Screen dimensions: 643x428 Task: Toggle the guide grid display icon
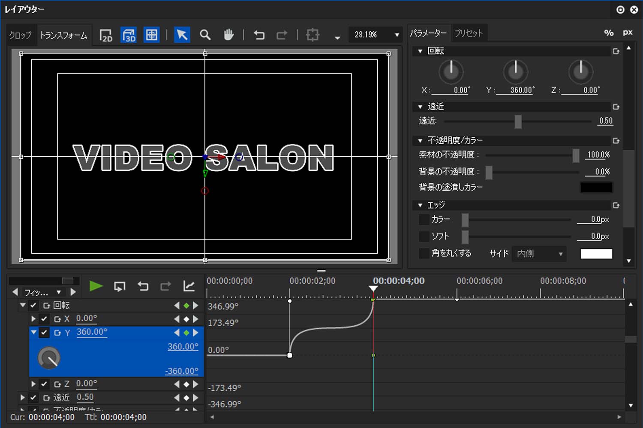pos(151,35)
